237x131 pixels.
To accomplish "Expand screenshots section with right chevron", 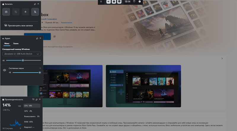I will (222, 58).
